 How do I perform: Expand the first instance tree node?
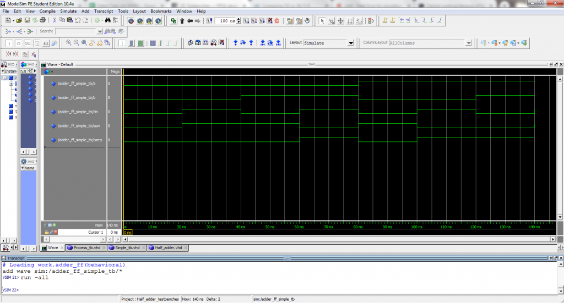tap(4, 78)
